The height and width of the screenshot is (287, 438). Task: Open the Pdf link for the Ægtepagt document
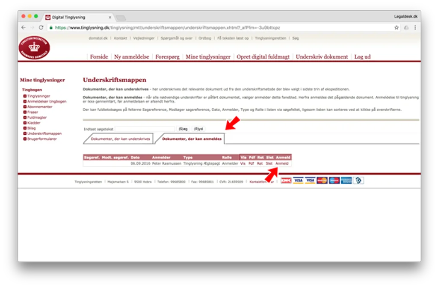pos(251,163)
